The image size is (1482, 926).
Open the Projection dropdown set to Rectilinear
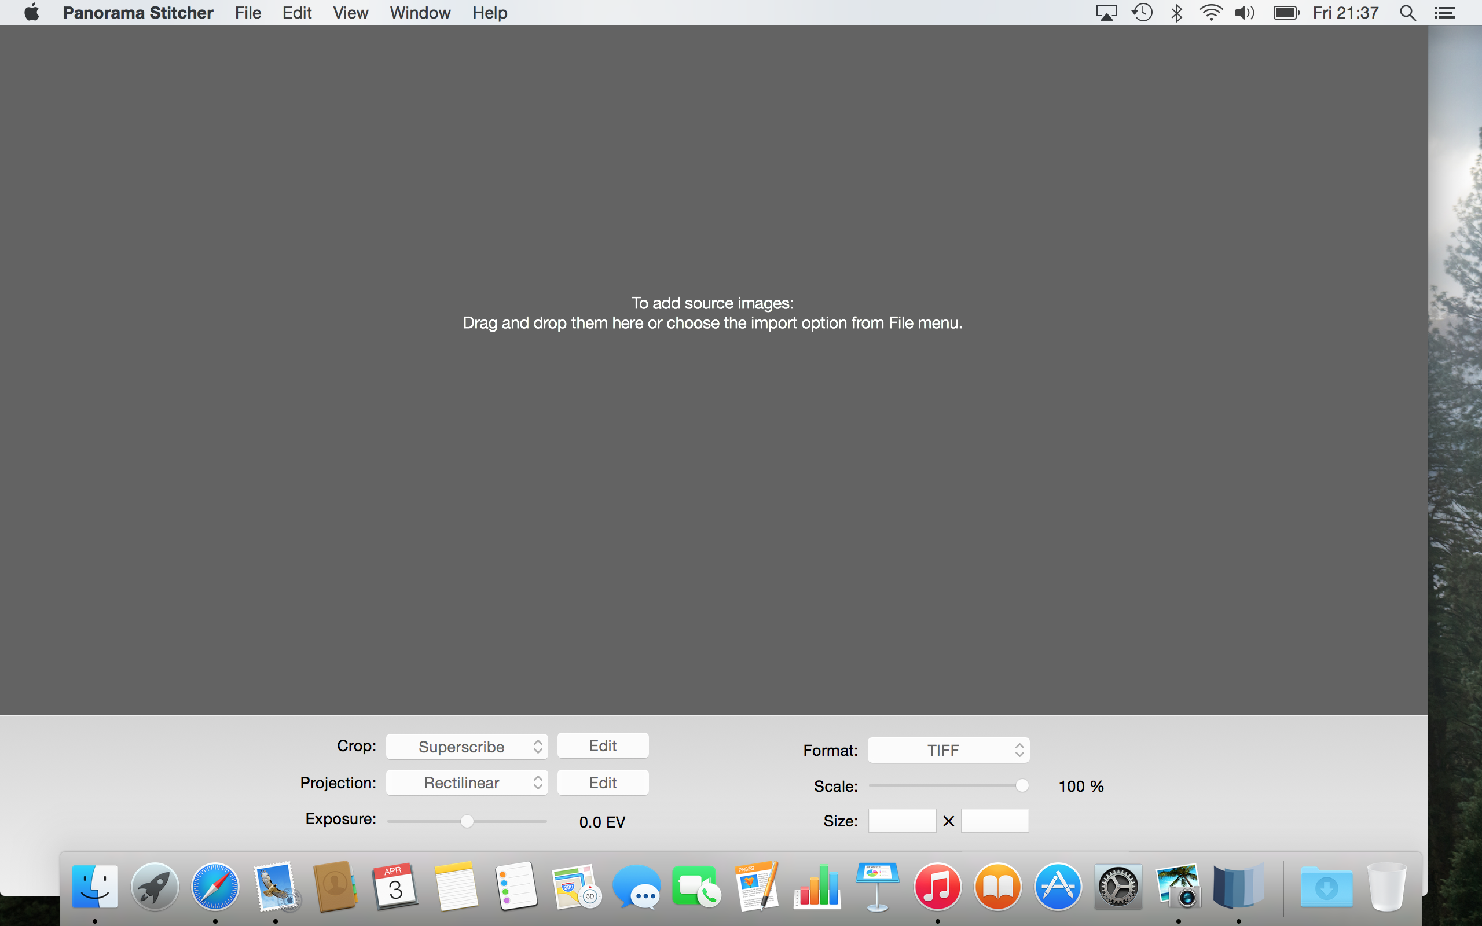click(467, 782)
